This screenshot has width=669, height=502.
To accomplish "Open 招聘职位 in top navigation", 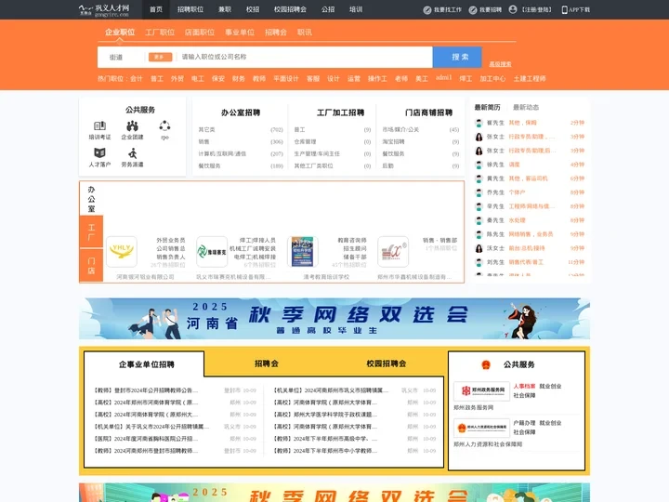I will (190, 9).
